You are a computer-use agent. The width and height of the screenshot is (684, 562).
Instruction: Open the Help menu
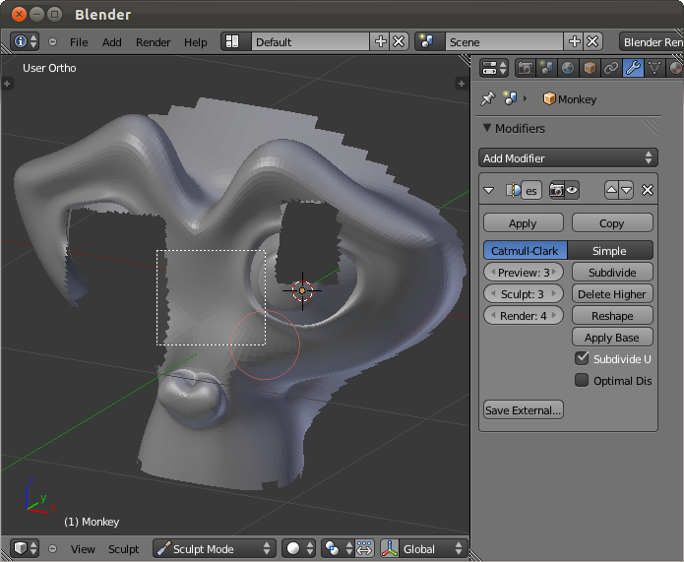(x=196, y=42)
